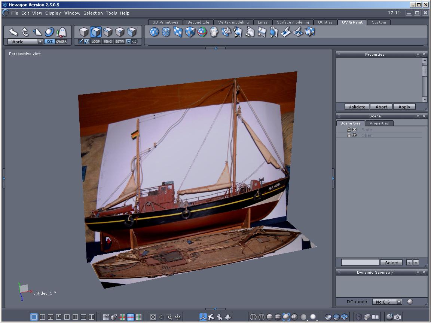Expand the DG mode dropdown

399,302
